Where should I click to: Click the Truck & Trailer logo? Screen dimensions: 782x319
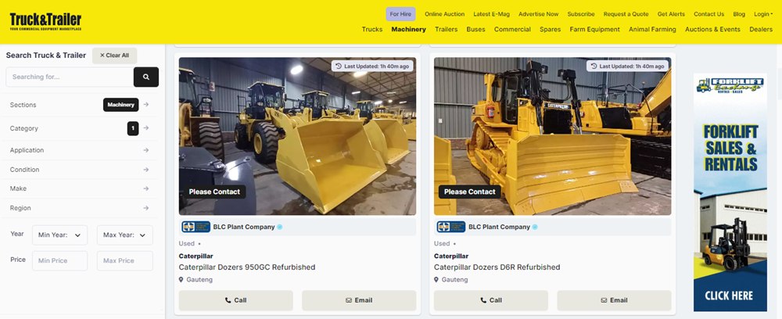click(x=45, y=21)
